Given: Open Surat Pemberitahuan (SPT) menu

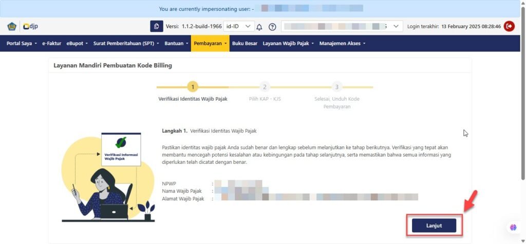Looking at the screenshot, I should click(x=126, y=43).
